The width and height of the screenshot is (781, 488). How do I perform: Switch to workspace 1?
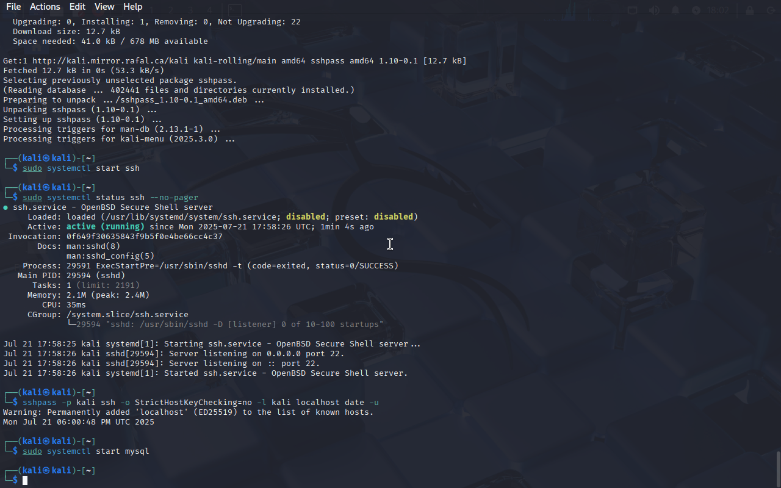click(151, 10)
